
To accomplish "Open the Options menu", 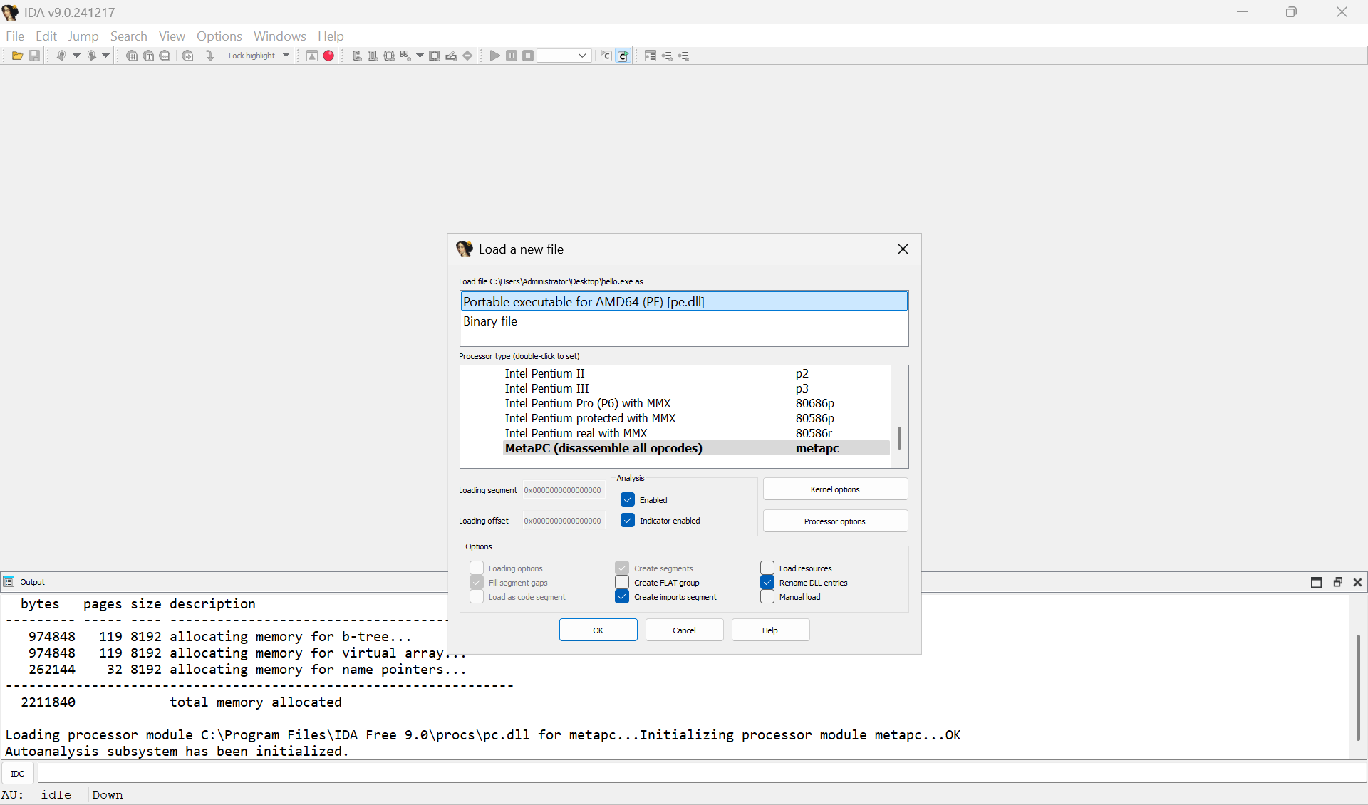I will (219, 36).
